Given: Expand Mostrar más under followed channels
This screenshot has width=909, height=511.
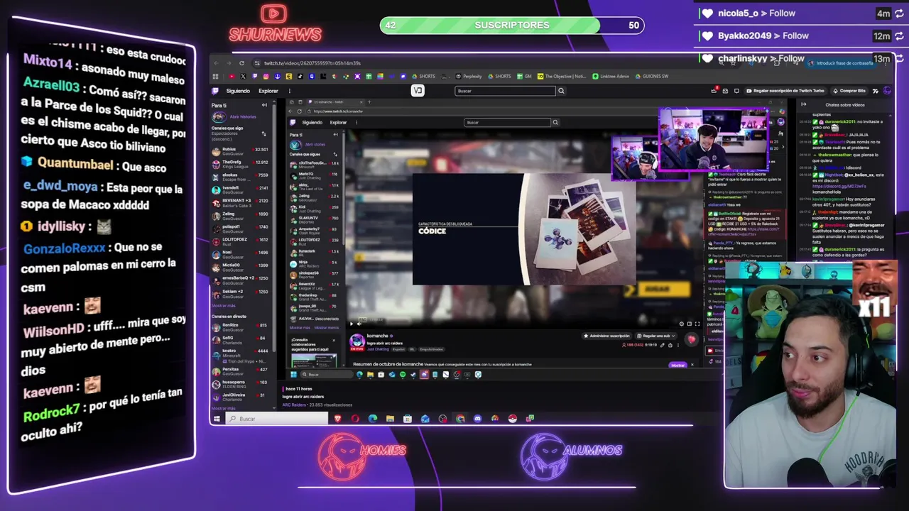Looking at the screenshot, I should point(224,305).
